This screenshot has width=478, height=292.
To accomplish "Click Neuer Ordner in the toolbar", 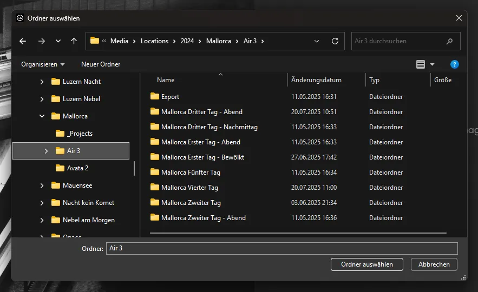I will 101,64.
